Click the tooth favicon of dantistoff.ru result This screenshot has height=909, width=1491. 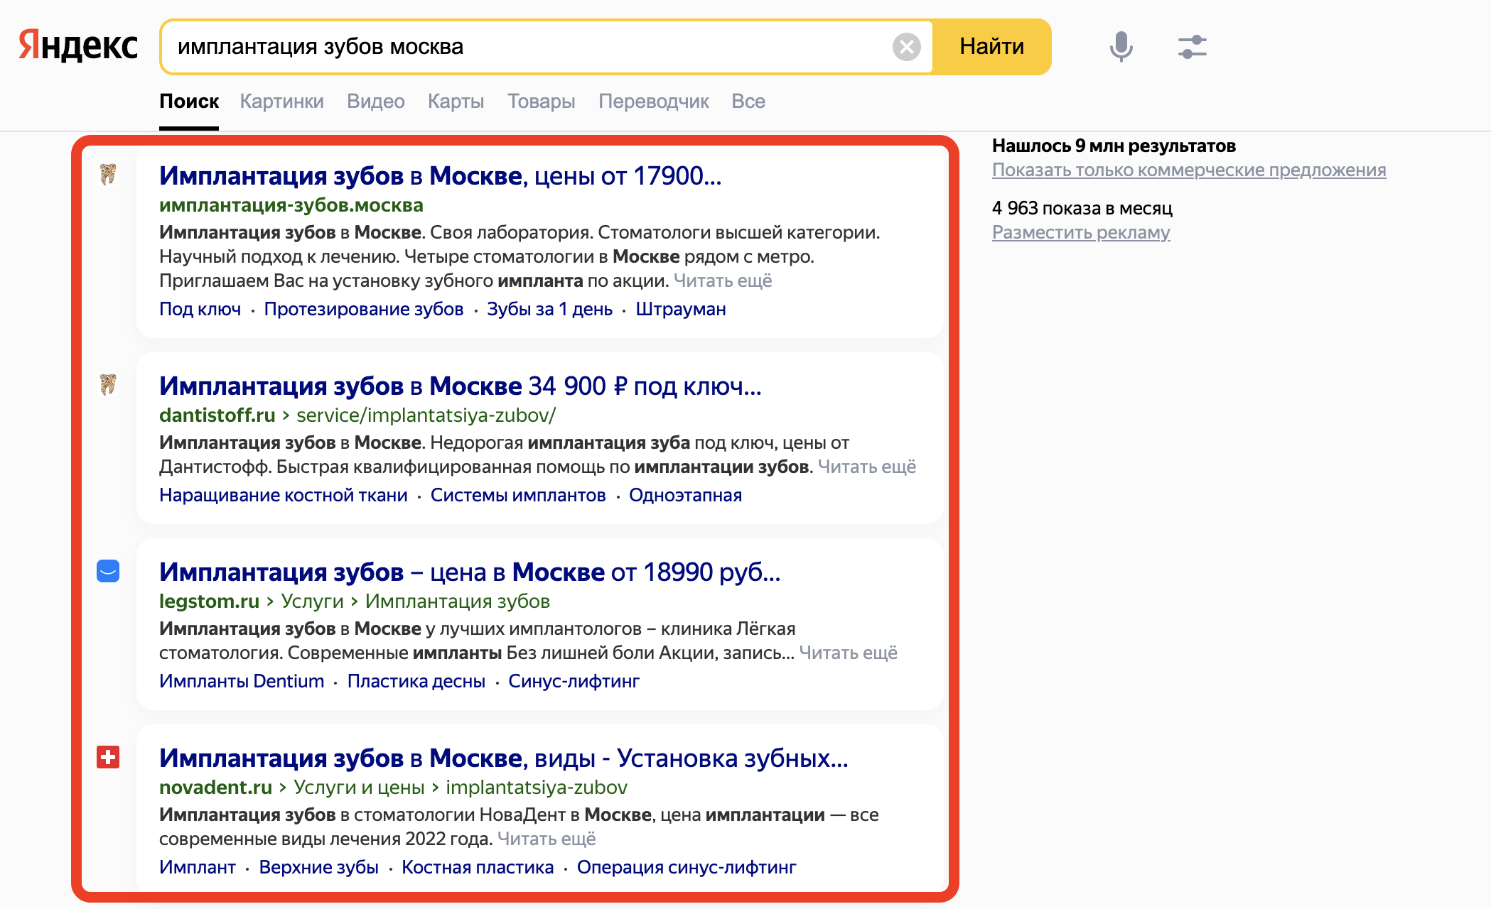(x=108, y=384)
